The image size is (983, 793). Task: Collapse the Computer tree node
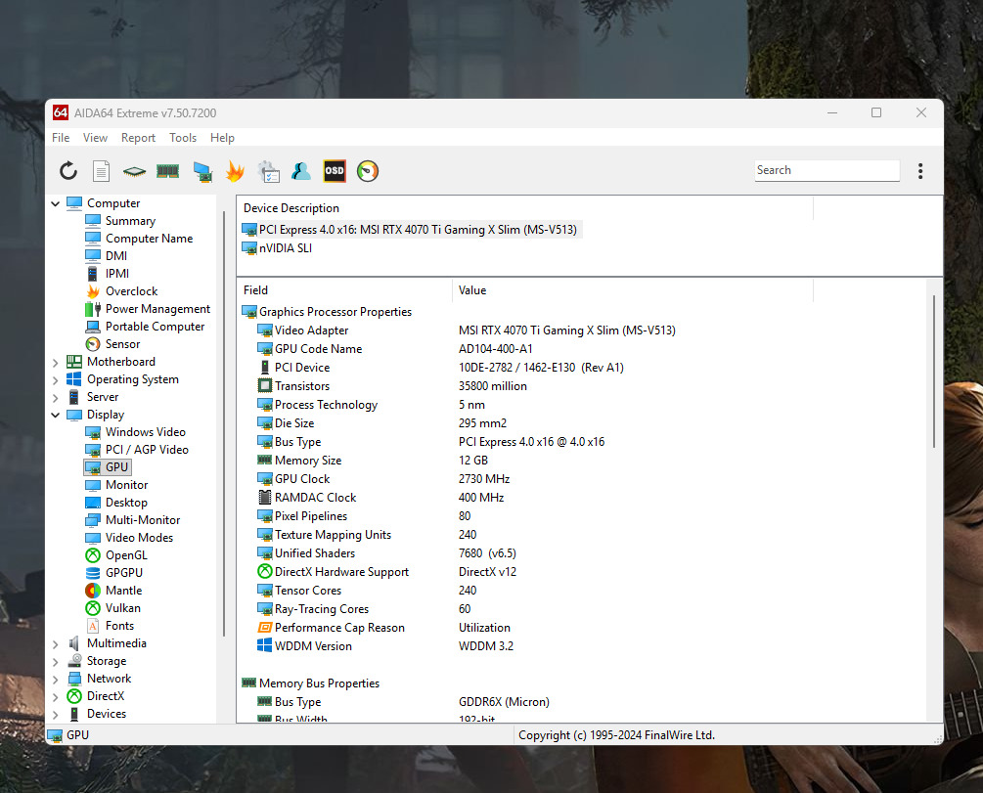pos(55,203)
